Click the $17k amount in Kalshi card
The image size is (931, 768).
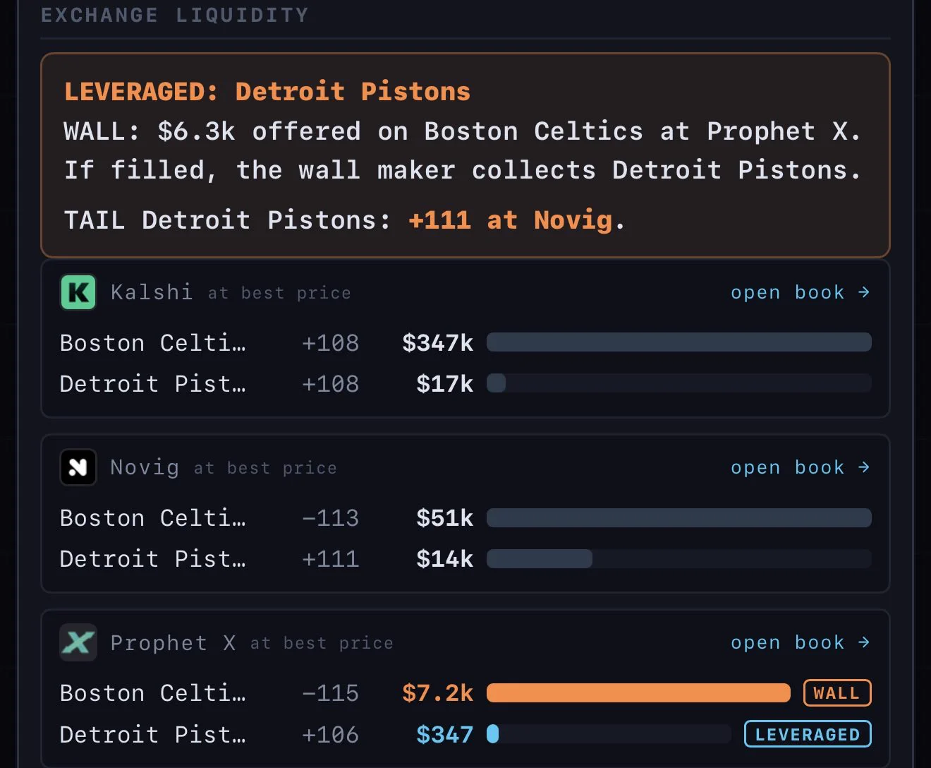(x=445, y=384)
